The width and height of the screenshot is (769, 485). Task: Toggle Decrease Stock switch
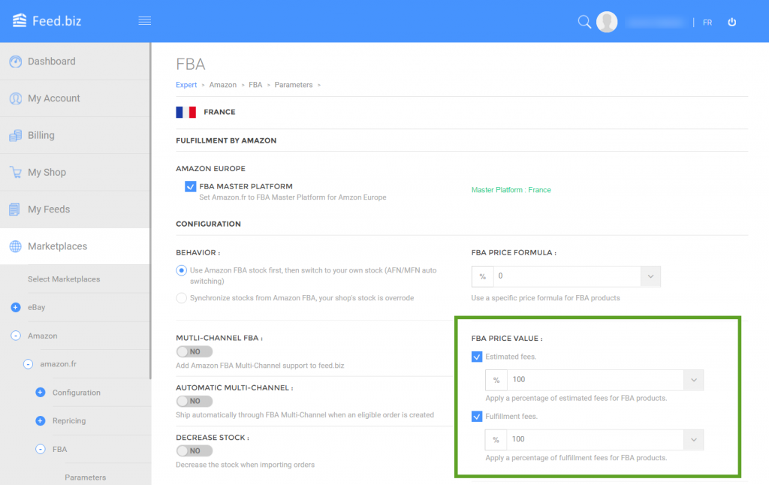tap(195, 450)
